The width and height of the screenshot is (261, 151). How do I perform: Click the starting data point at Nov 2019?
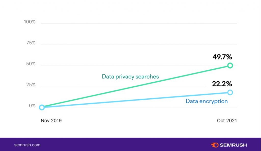[x=42, y=107]
